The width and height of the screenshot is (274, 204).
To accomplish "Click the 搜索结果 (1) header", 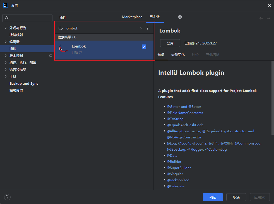I will 104,37.
